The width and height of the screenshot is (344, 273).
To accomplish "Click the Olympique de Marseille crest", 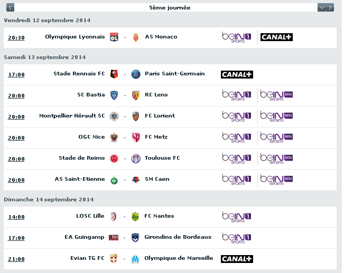I will tap(136, 259).
